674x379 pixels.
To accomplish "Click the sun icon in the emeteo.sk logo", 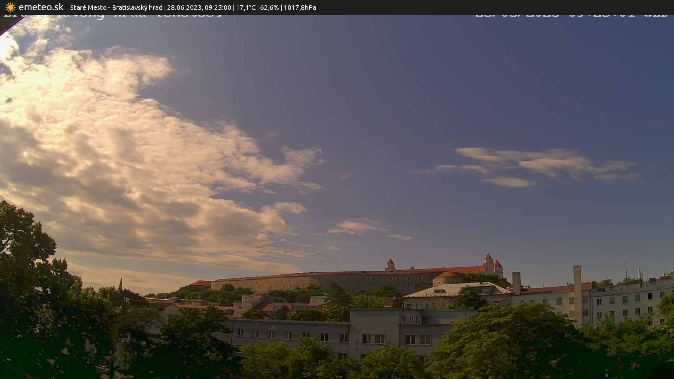I will pos(11,7).
